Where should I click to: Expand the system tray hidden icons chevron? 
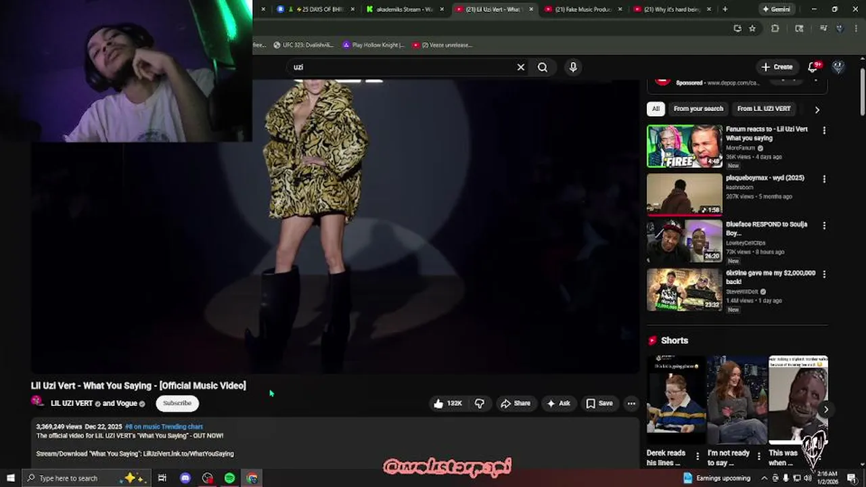764,478
